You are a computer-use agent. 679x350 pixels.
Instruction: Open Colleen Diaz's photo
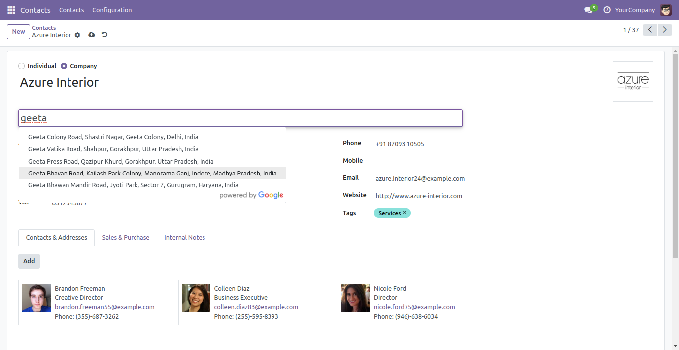tap(197, 298)
